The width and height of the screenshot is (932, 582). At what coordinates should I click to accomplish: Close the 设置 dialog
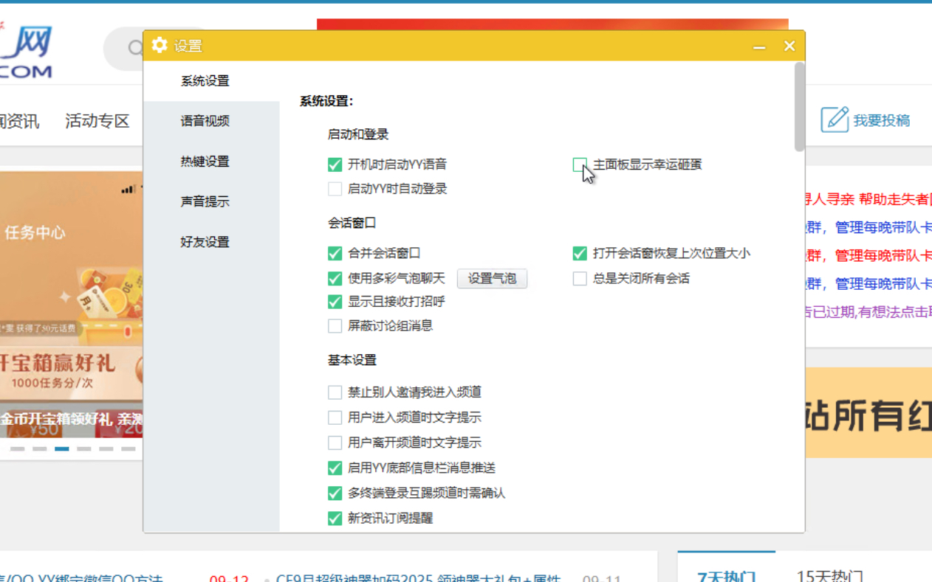click(789, 46)
